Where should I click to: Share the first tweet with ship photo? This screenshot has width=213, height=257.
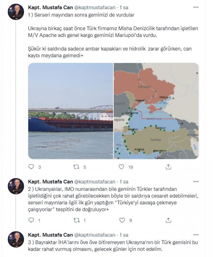pyautogui.click(x=168, y=167)
